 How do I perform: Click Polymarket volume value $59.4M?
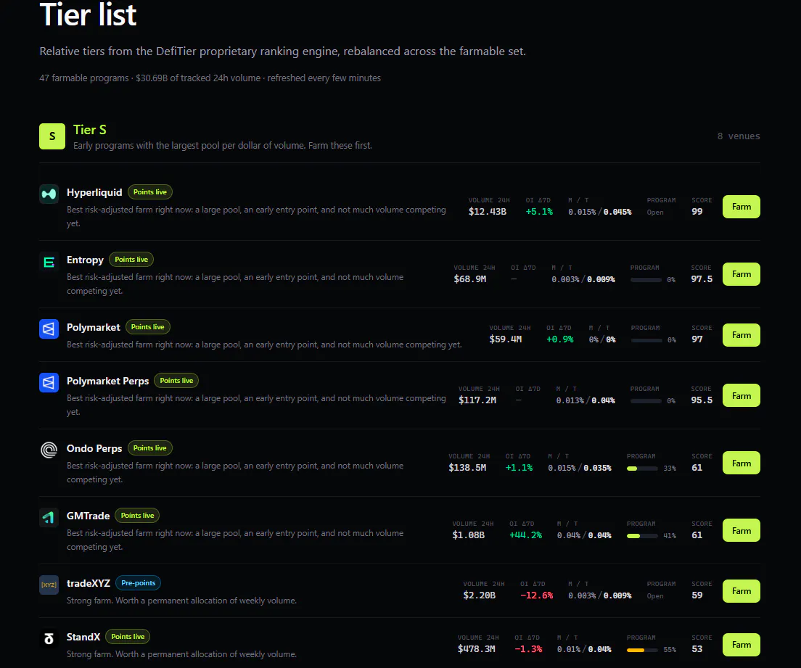[505, 339]
